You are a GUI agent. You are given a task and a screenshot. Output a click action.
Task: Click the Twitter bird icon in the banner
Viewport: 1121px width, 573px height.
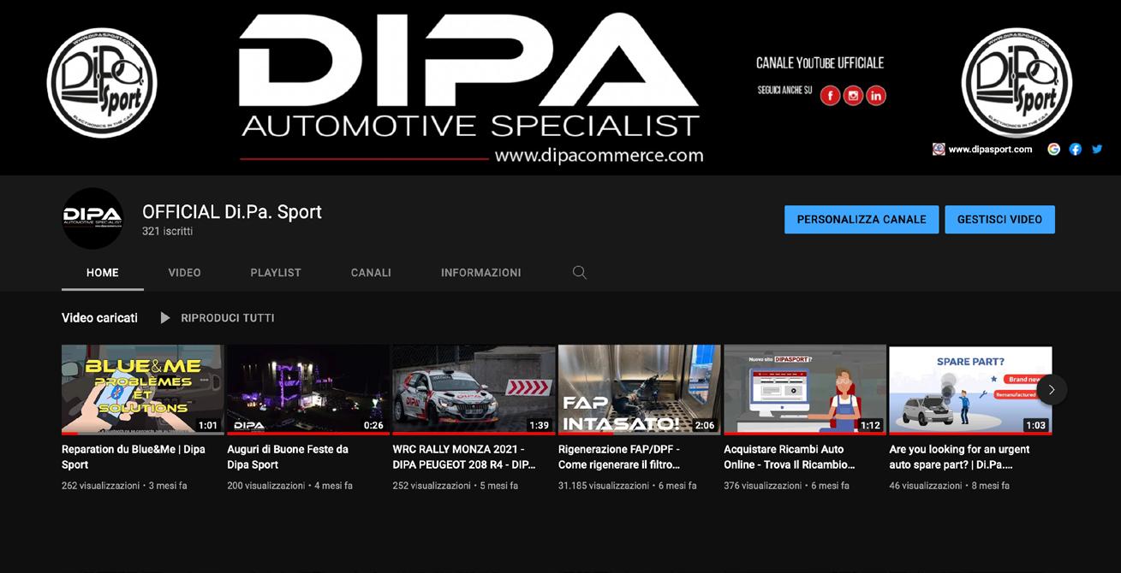point(1097,149)
